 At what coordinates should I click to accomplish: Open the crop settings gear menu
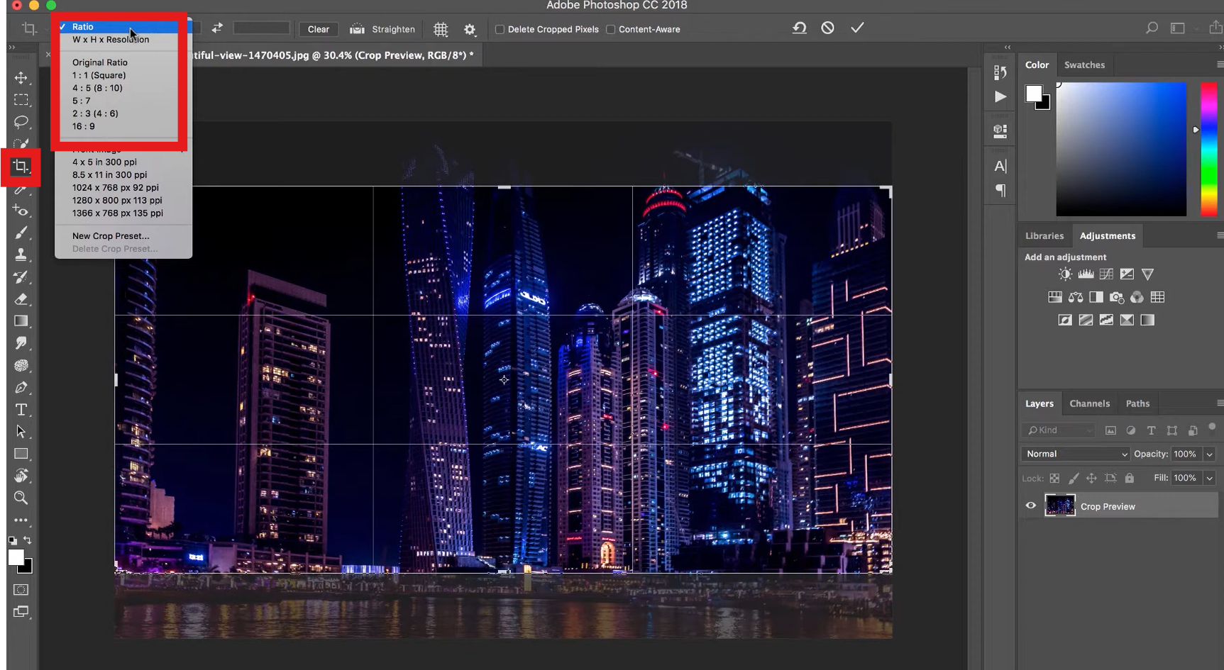(x=470, y=29)
